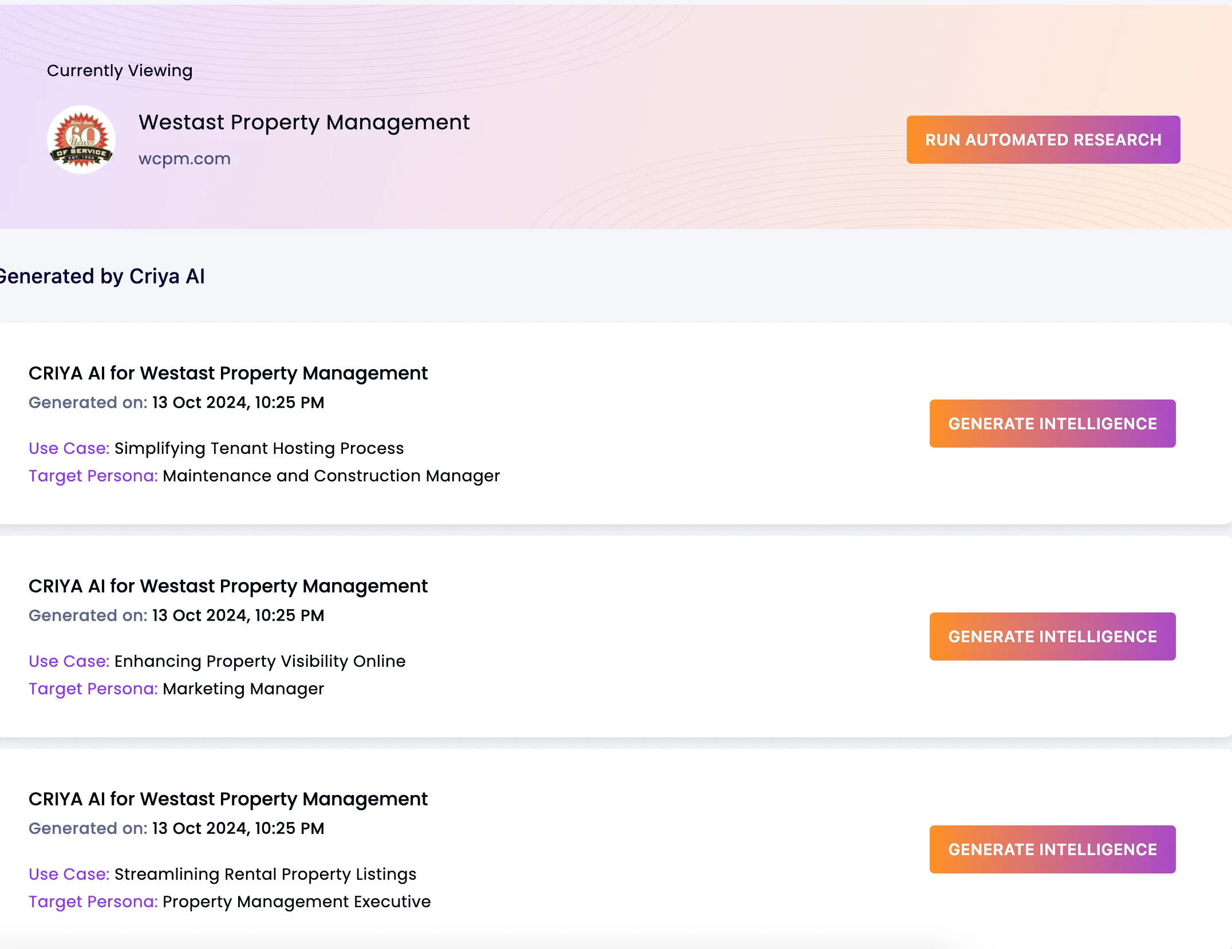This screenshot has height=949, width=1232.
Task: Click the Westast Property Management company name
Action: 303,122
